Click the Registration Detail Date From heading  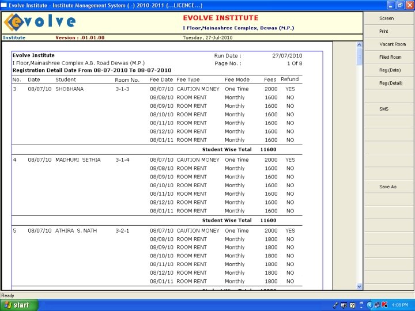click(x=92, y=70)
